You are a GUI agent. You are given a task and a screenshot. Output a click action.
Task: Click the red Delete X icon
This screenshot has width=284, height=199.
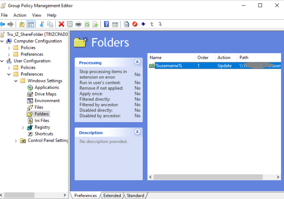[x=61, y=24]
